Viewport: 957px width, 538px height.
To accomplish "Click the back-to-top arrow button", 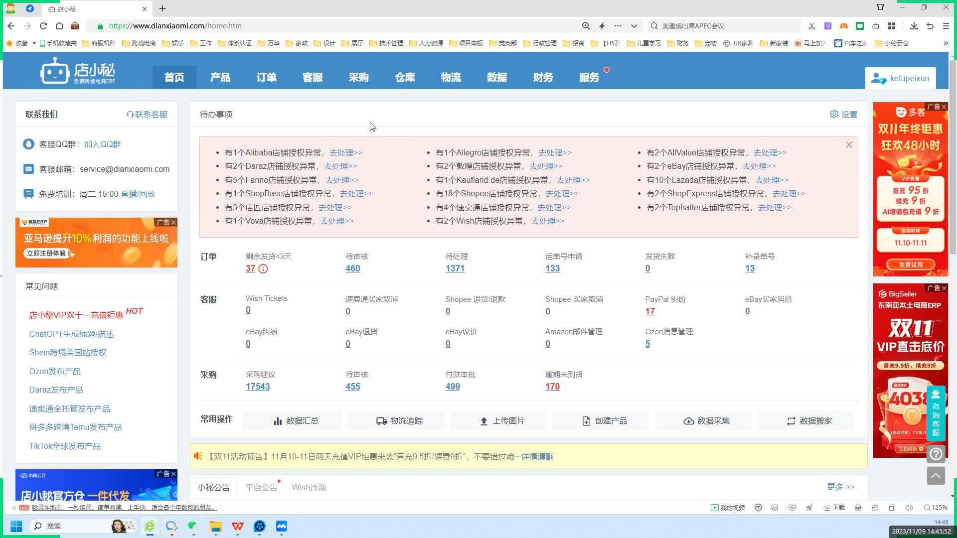I will (936, 476).
